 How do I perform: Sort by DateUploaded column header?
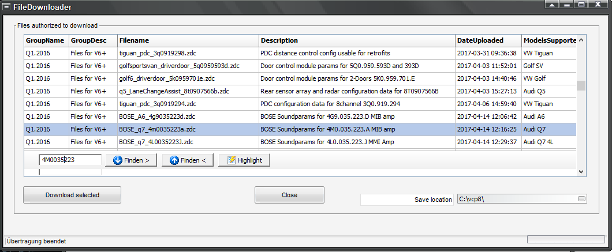click(488, 40)
